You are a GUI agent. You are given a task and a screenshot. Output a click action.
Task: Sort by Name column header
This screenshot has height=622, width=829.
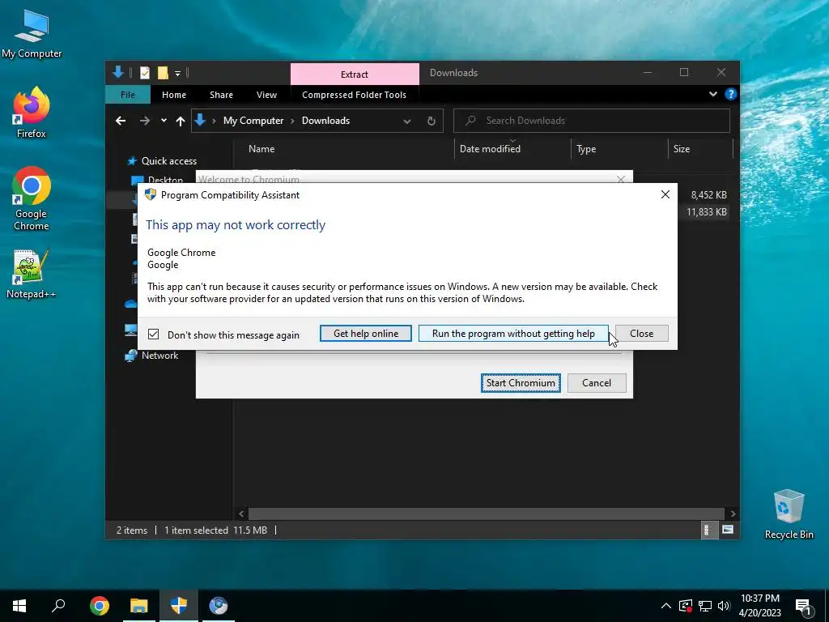343,149
